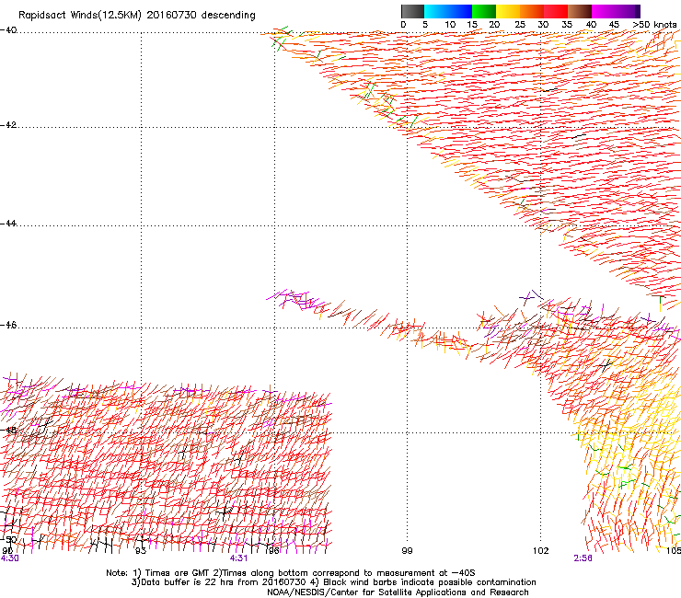The width and height of the screenshot is (681, 598).
Task: Click the latitude axis label '-46'
Action: point(8,326)
